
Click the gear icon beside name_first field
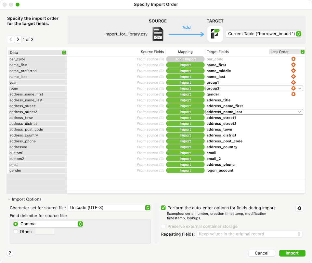(293, 65)
